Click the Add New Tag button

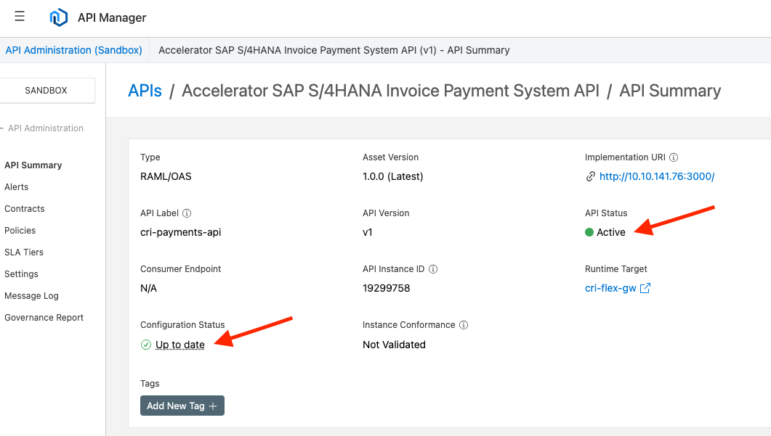point(182,406)
